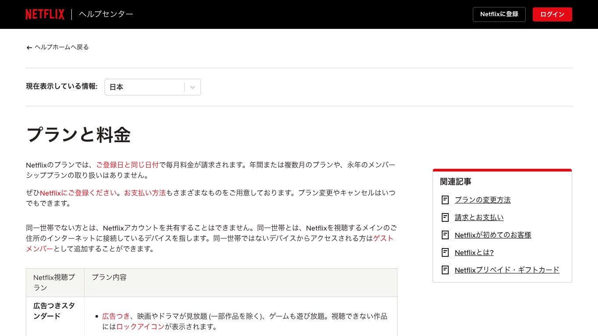
Task: Open related article Netflixプリペイド・ギフトカード
Action: (507, 270)
